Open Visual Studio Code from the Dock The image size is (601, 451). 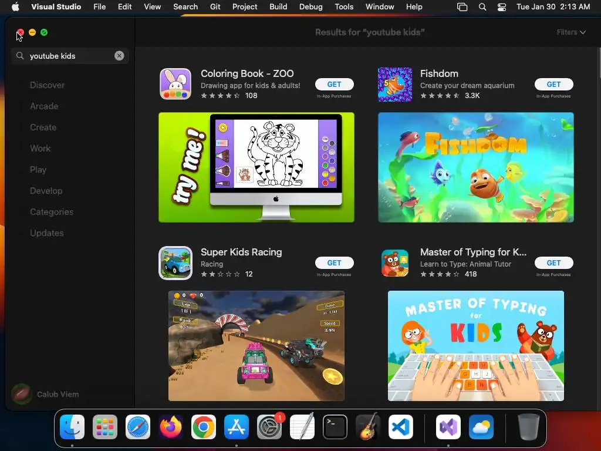pos(401,427)
